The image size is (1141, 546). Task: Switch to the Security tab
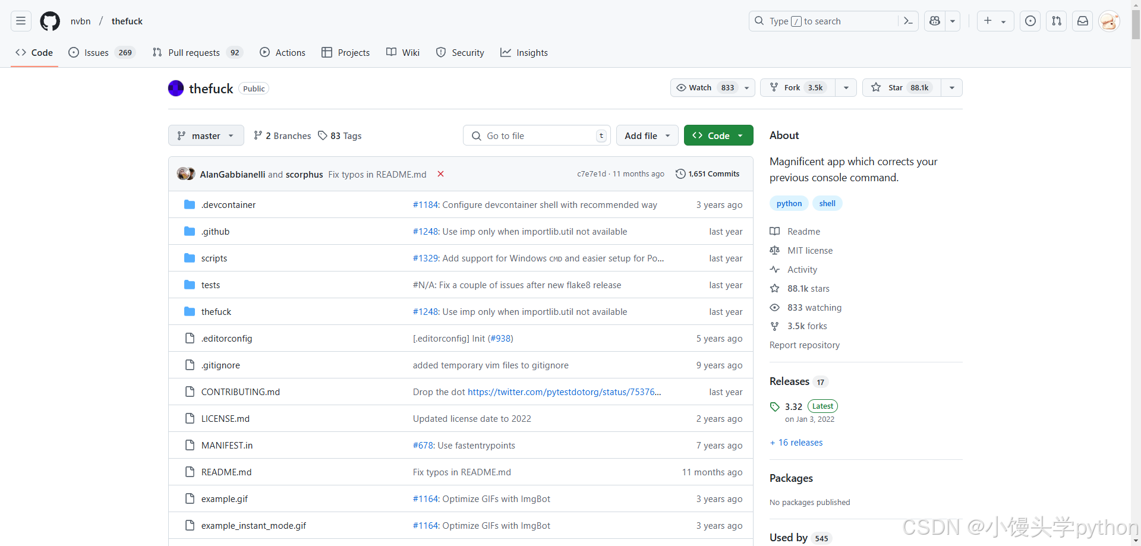(x=460, y=52)
